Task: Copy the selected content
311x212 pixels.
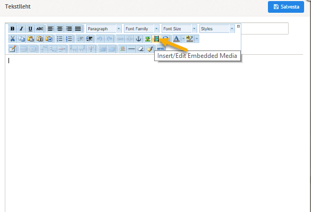Action: [x=22, y=39]
